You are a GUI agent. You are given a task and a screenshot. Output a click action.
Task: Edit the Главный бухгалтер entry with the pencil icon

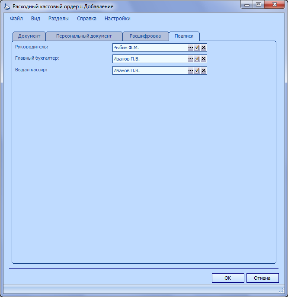click(197, 59)
